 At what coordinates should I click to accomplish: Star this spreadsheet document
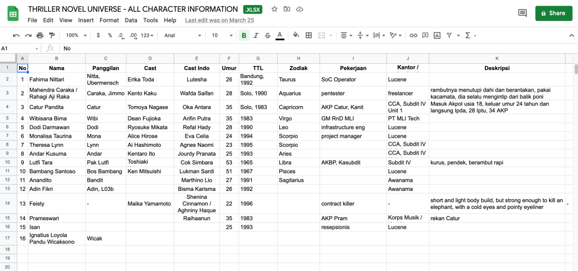[274, 9]
